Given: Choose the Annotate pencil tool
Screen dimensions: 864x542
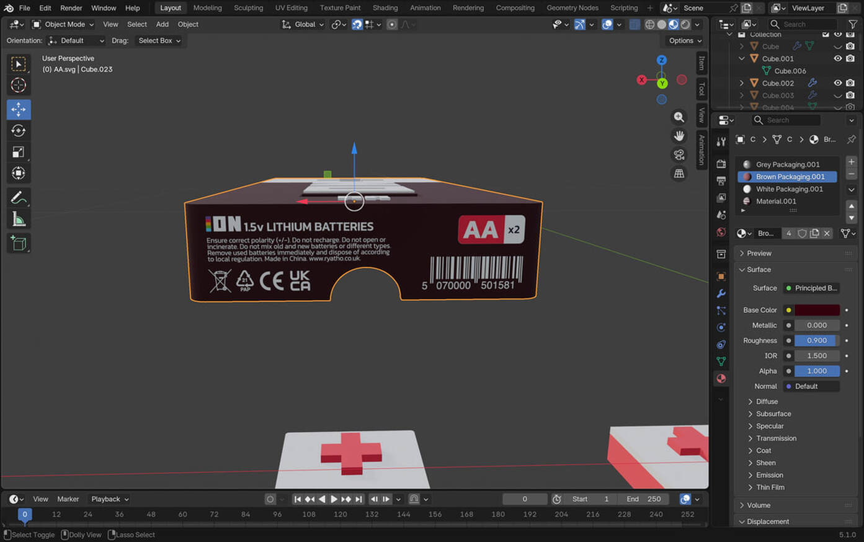Looking at the screenshot, I should 19,198.
